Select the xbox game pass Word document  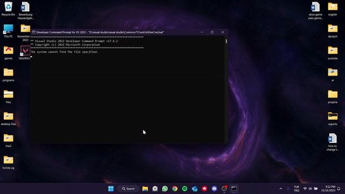pos(315,10)
